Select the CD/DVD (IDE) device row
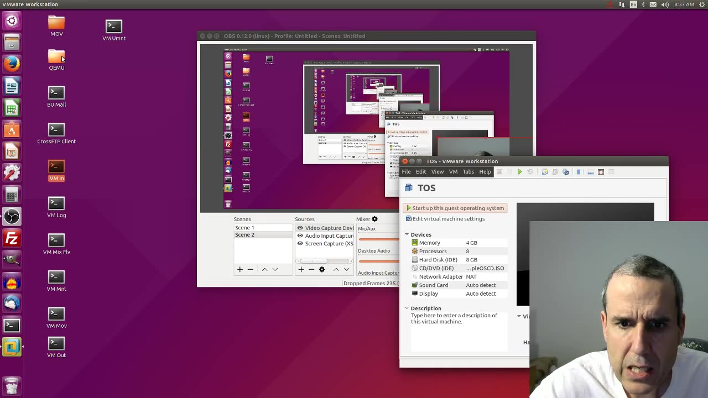This screenshot has height=398, width=708. coord(459,268)
